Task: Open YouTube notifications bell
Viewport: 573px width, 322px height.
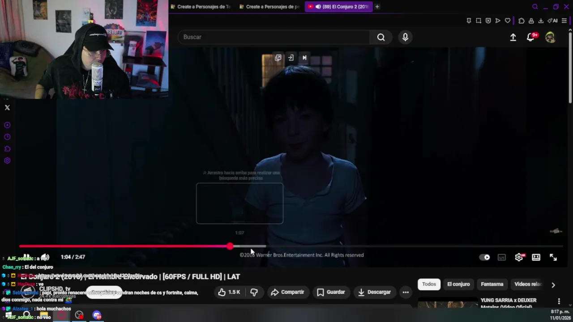Action: pyautogui.click(x=530, y=38)
